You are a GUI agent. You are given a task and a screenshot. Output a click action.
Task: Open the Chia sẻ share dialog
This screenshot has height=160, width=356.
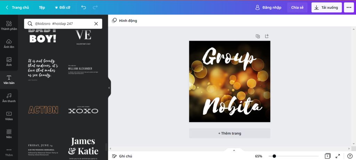297,8
